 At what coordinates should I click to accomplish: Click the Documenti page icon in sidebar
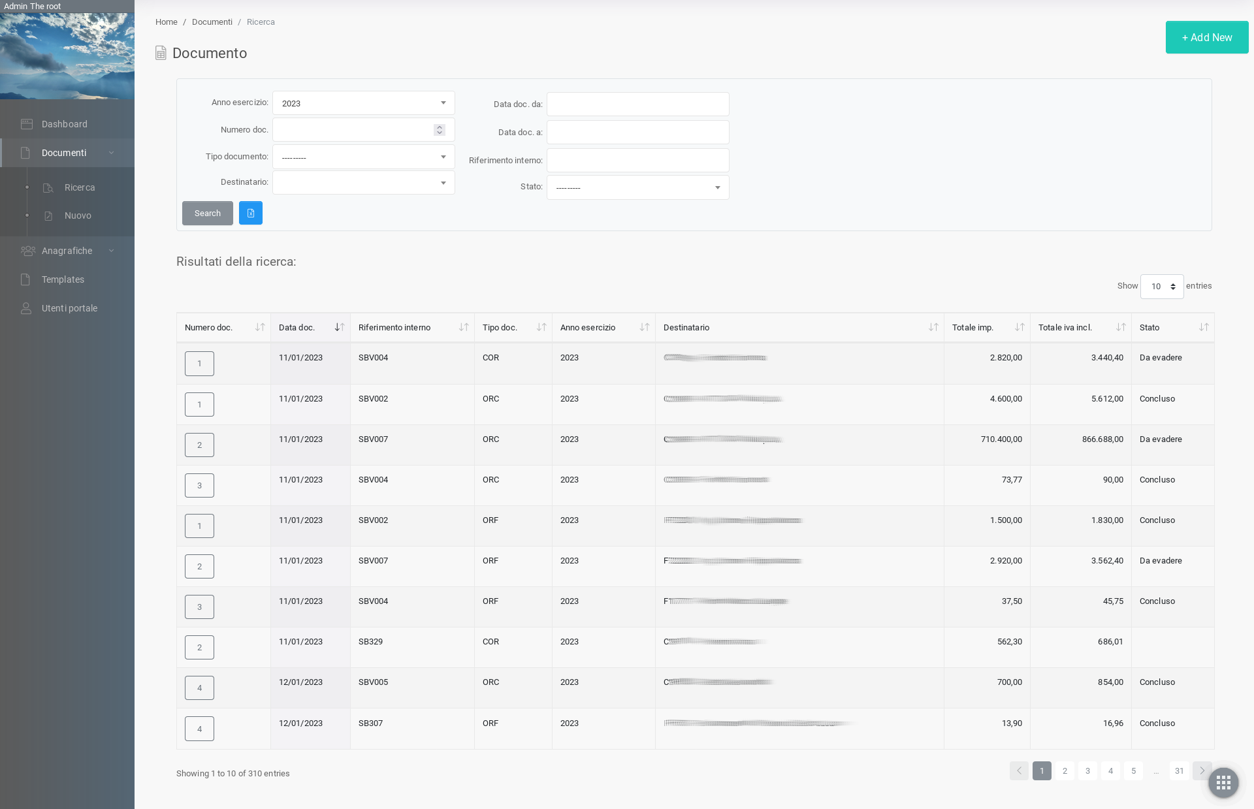(x=25, y=153)
